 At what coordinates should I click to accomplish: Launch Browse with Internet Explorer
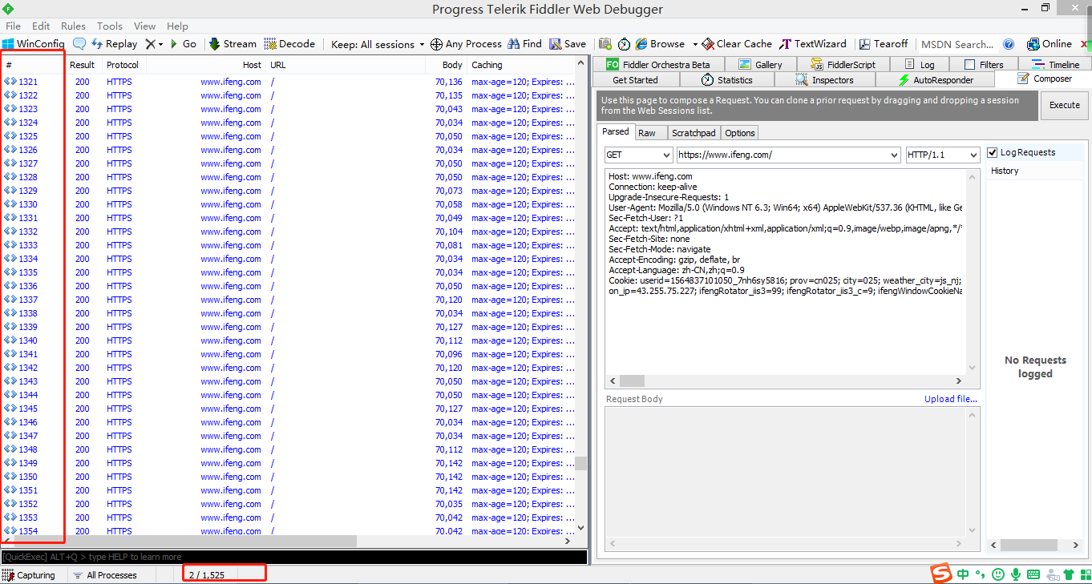coord(661,44)
